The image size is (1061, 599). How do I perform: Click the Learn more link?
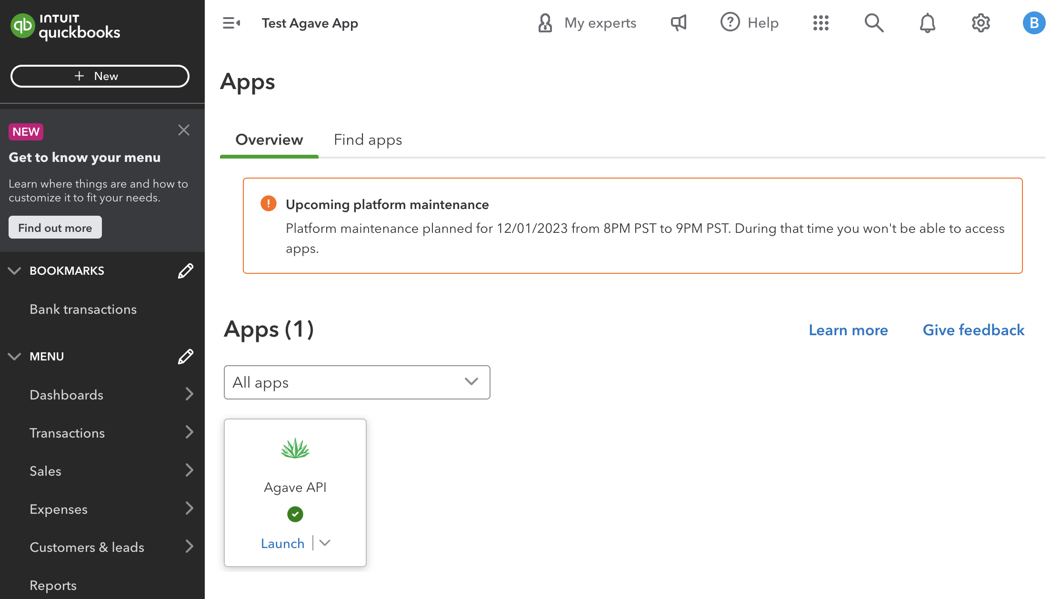pos(849,330)
